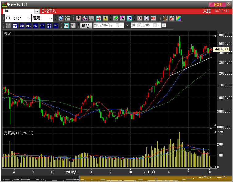The image size is (233, 182).
Task: Expand the stock code 101 dropdown
Action: click(x=37, y=11)
